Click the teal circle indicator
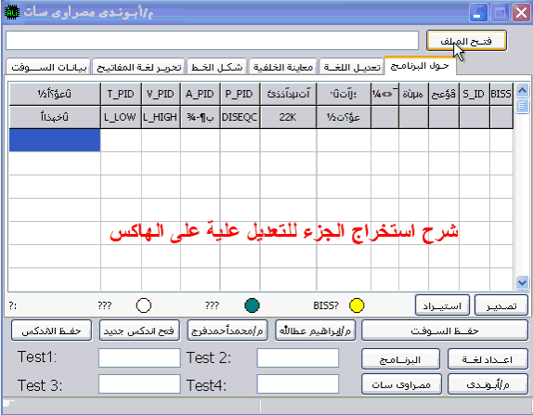 252,305
